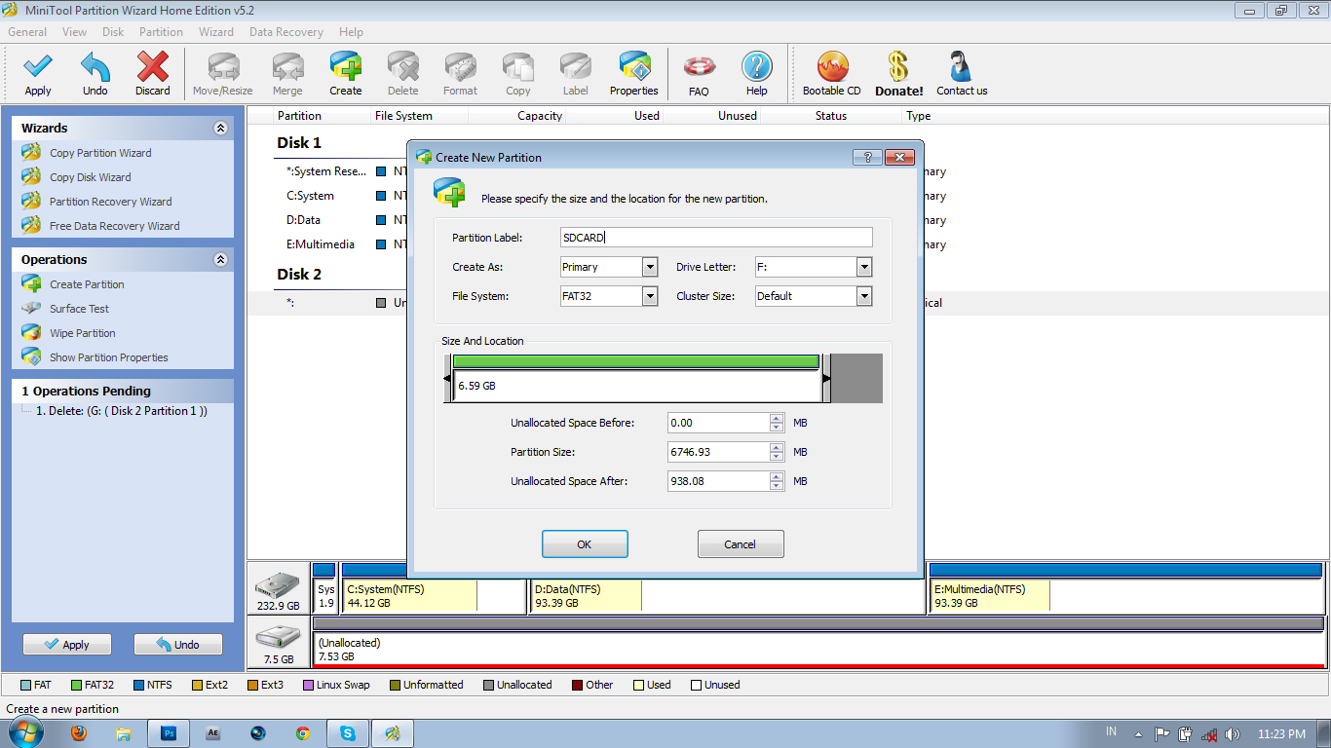The width and height of the screenshot is (1331, 748).
Task: Click the Donate dollar icon
Action: point(898,67)
